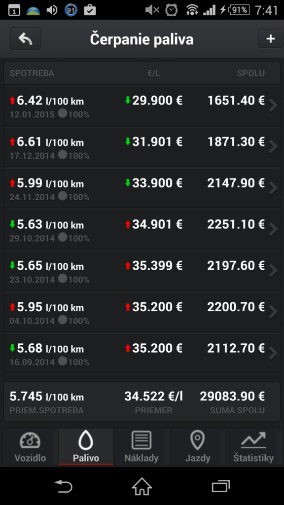Open the 2200.70 € refuel record
284x505 pixels.
142,312
